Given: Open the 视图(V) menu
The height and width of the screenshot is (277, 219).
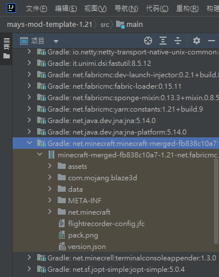Looking at the screenshot, I should (x=95, y=9).
